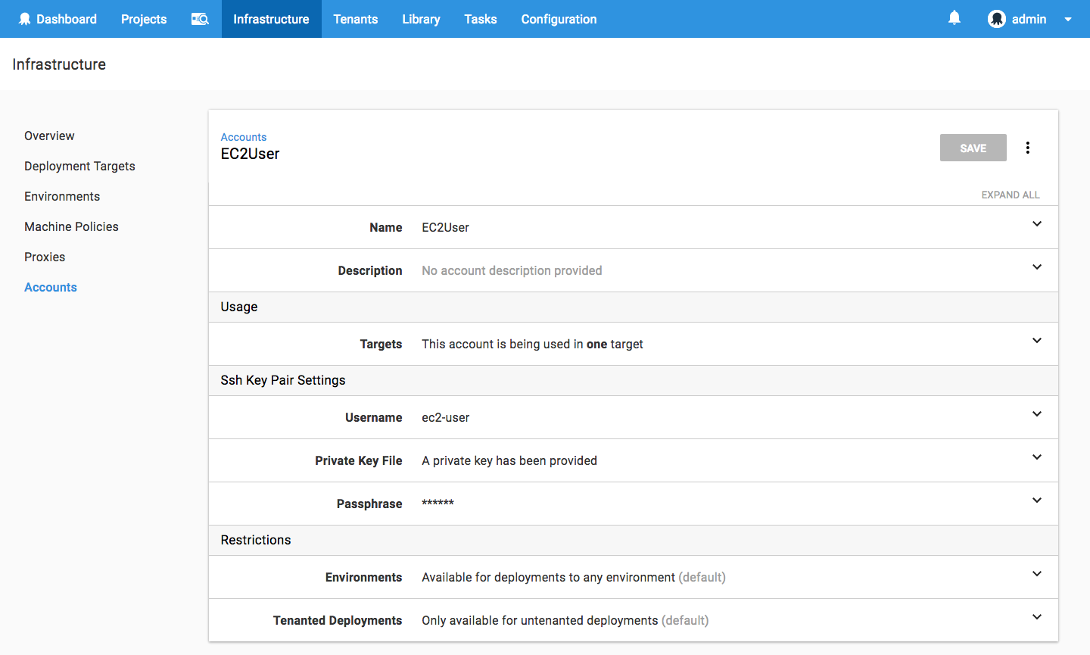Open the three-dot overflow menu
Image resolution: width=1090 pixels, height=655 pixels.
point(1027,148)
